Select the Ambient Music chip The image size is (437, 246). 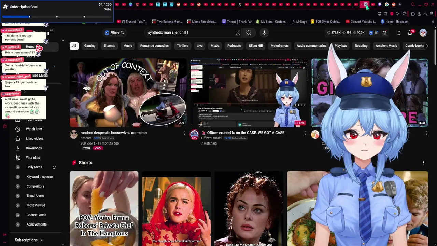[386, 46]
